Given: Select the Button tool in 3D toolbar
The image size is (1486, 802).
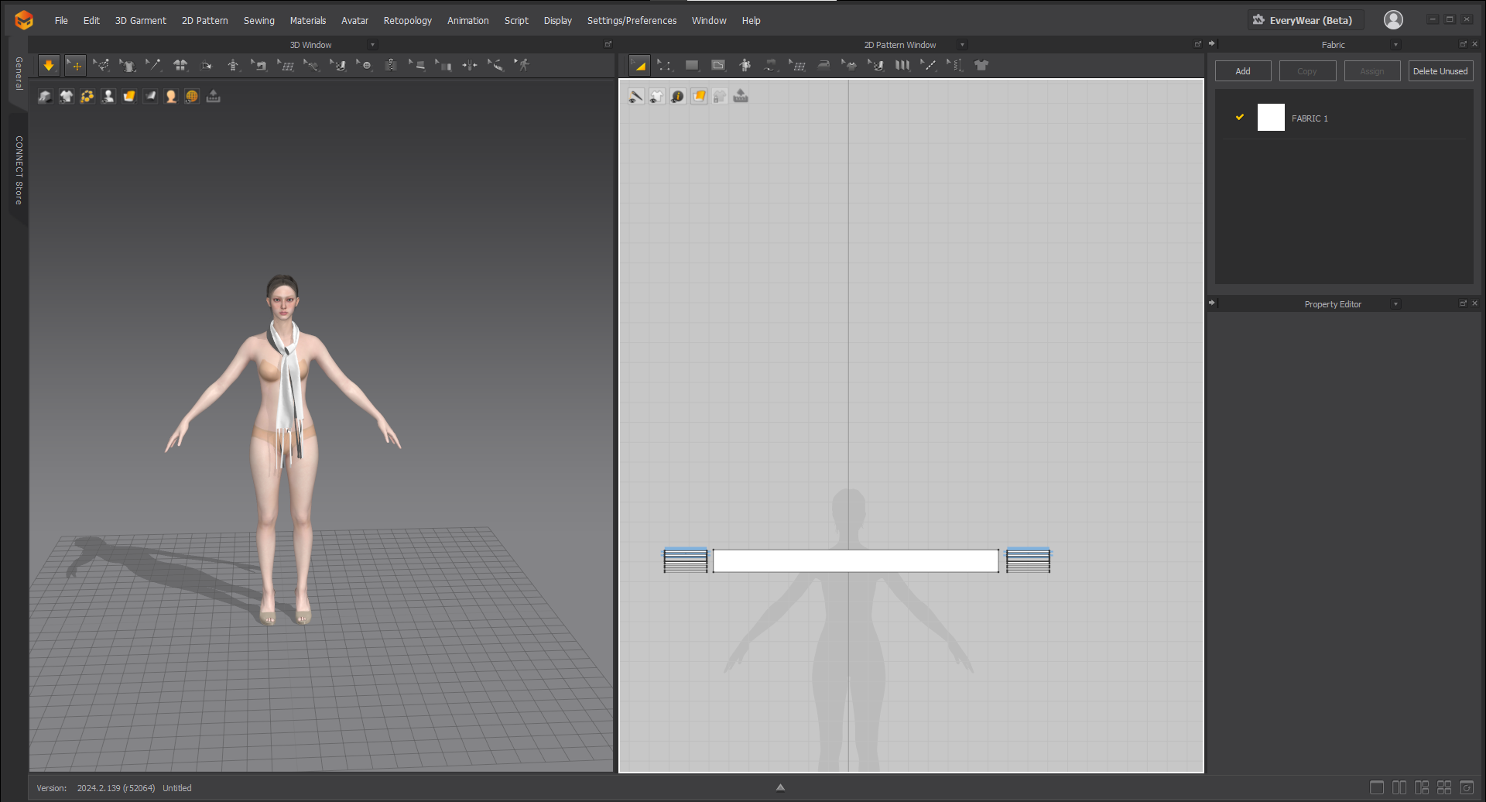Looking at the screenshot, I should [x=365, y=66].
